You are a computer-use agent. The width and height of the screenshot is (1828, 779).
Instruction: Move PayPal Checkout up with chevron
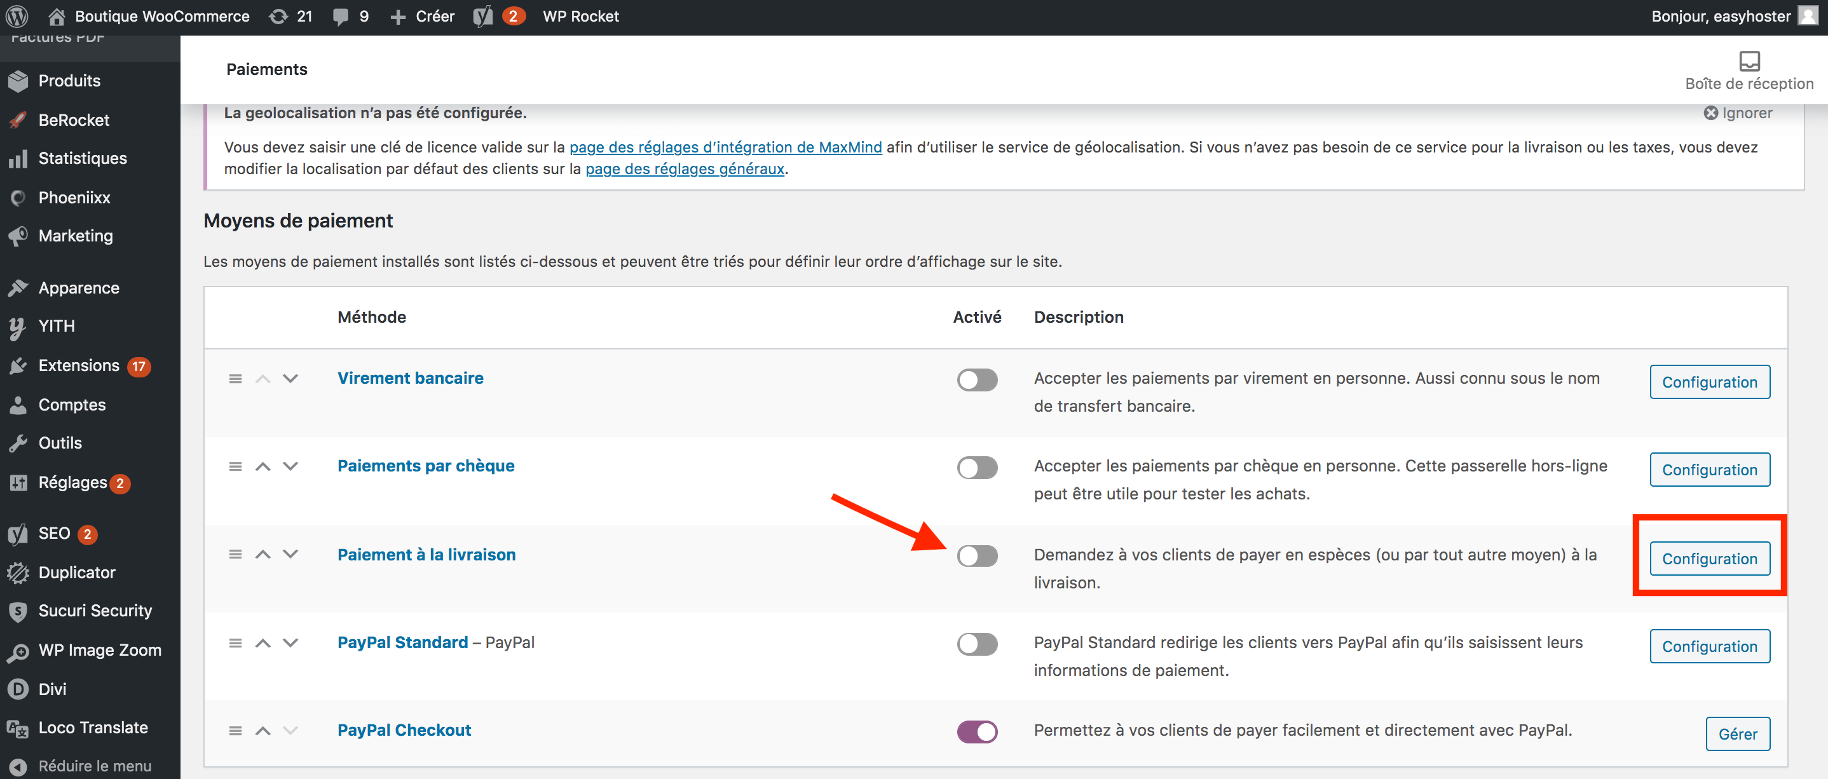[263, 731]
